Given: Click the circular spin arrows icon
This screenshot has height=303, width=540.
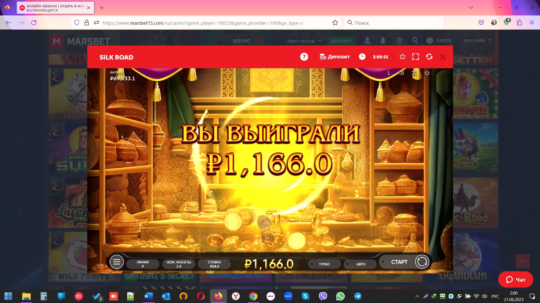Looking at the screenshot, I should pyautogui.click(x=422, y=262).
